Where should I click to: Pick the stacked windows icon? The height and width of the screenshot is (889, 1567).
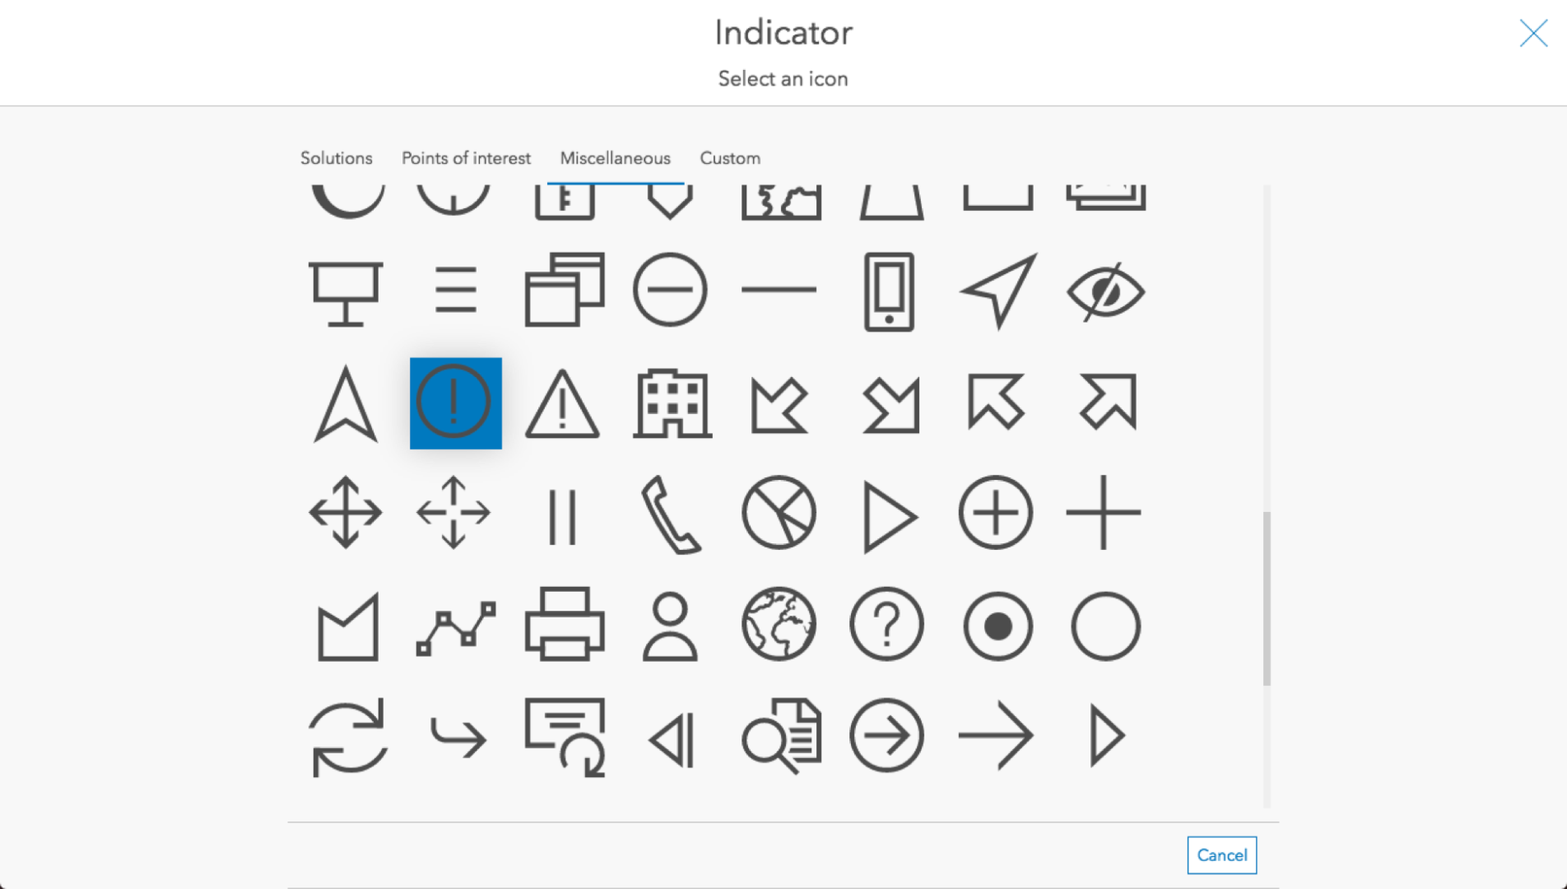pyautogui.click(x=565, y=290)
